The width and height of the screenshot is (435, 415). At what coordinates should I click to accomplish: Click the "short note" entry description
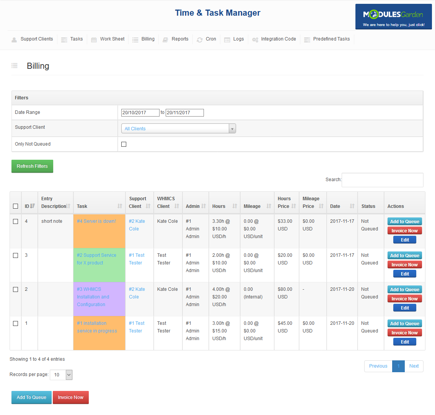52,221
